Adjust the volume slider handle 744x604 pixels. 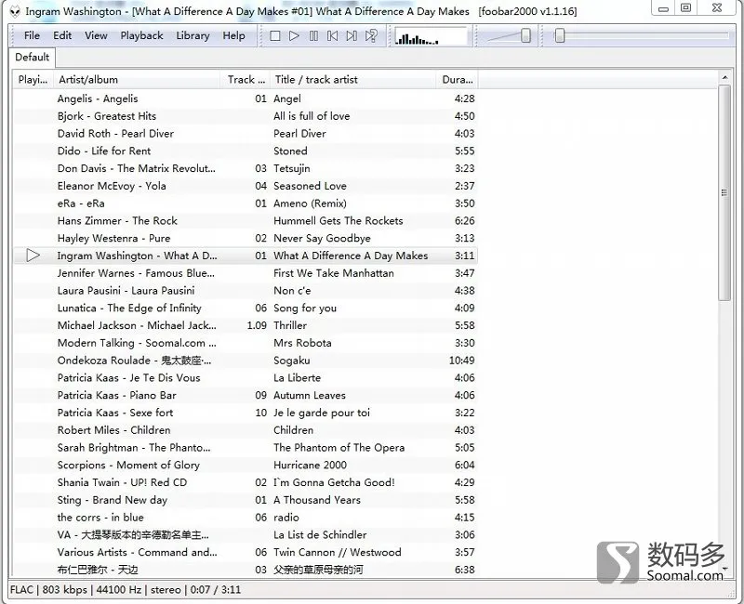525,35
